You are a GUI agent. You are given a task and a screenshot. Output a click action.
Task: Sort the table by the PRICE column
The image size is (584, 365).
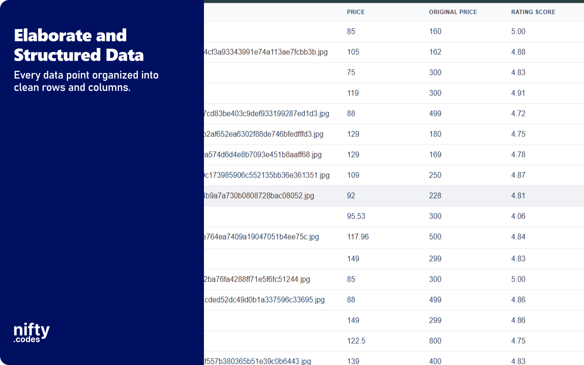[355, 12]
